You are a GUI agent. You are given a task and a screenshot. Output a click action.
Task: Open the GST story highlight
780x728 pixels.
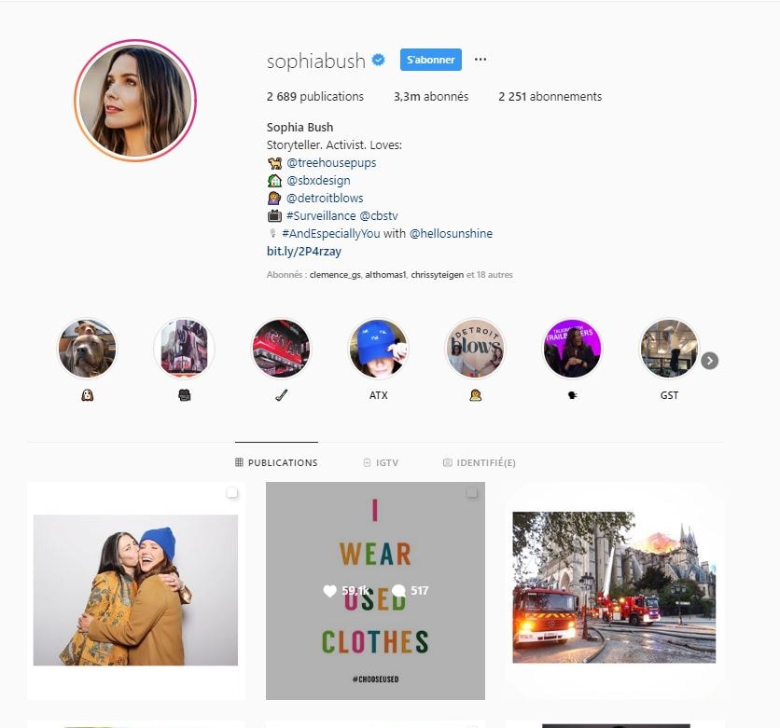click(669, 348)
